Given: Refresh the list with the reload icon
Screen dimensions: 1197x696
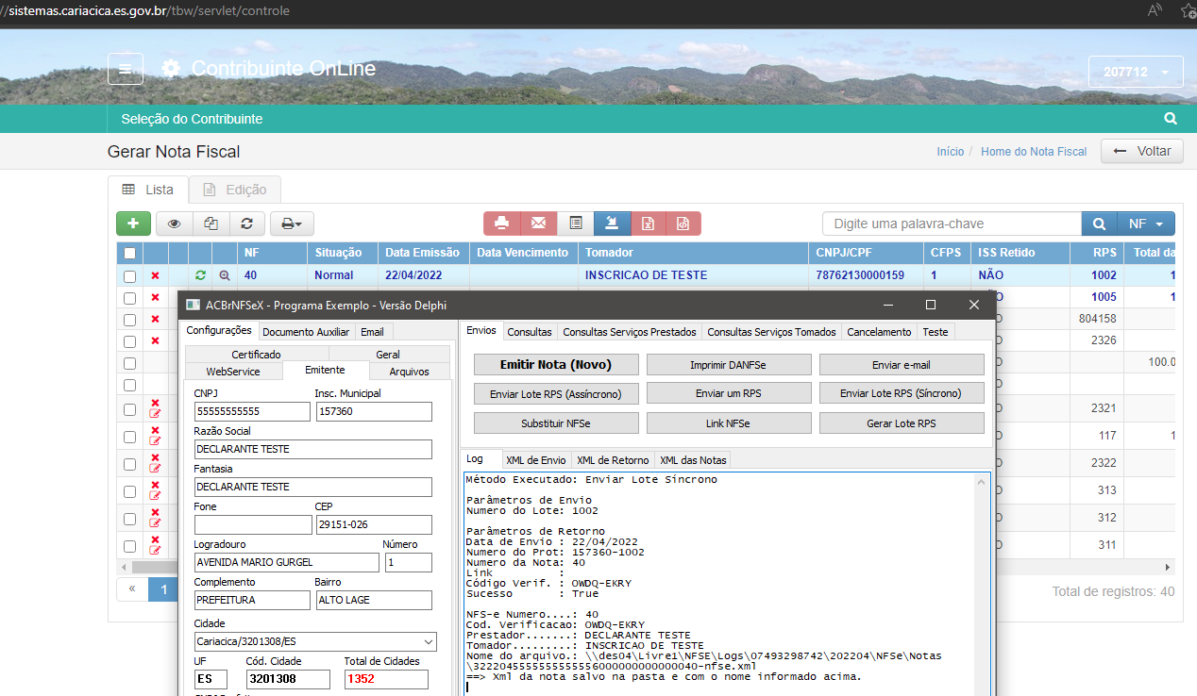Looking at the screenshot, I should point(246,224).
